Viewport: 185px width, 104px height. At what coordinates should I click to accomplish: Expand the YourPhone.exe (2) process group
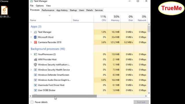tap(31, 54)
